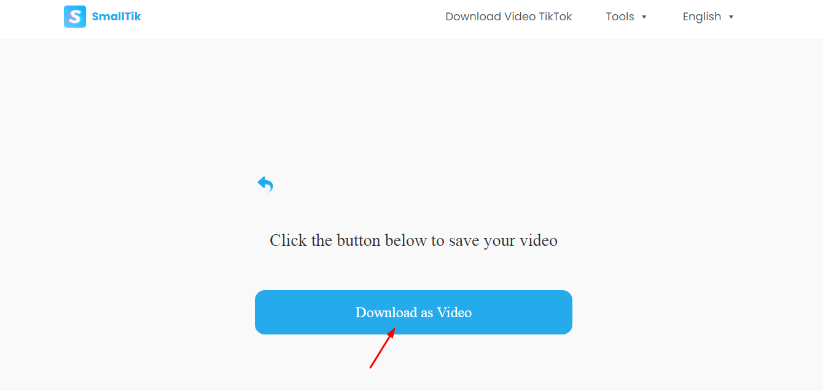Click the left edge of the blue download button
Screen dimensions: 823x391
pos(258,312)
